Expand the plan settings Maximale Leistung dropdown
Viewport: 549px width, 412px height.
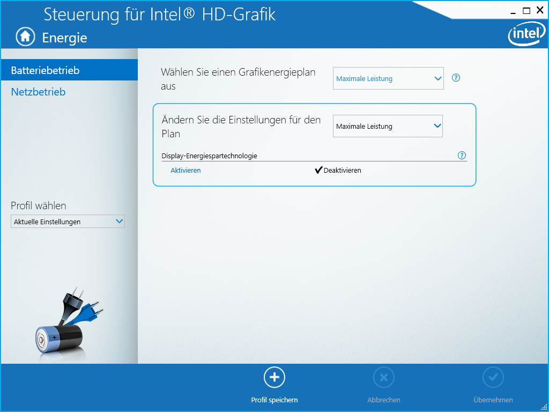(388, 126)
